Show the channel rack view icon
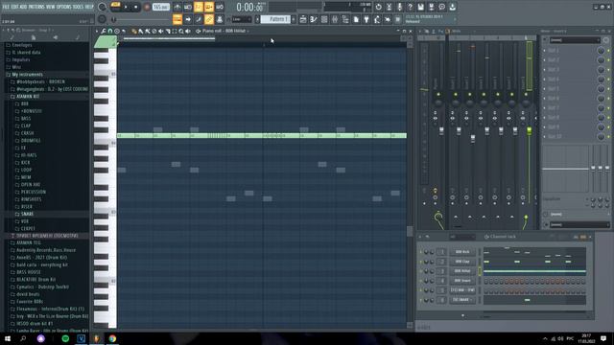Viewport: 614px width, 345px height. 324,19
